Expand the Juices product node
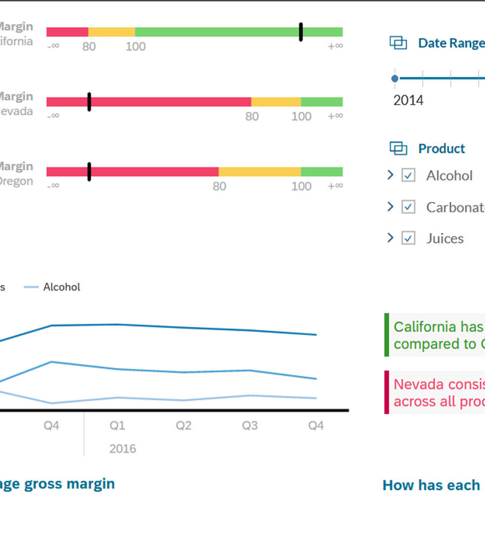The image size is (485, 534). coord(391,238)
